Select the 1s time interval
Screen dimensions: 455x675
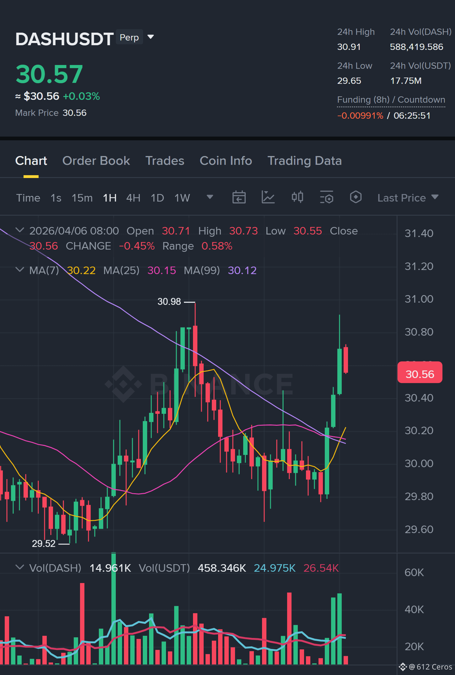[x=56, y=198]
